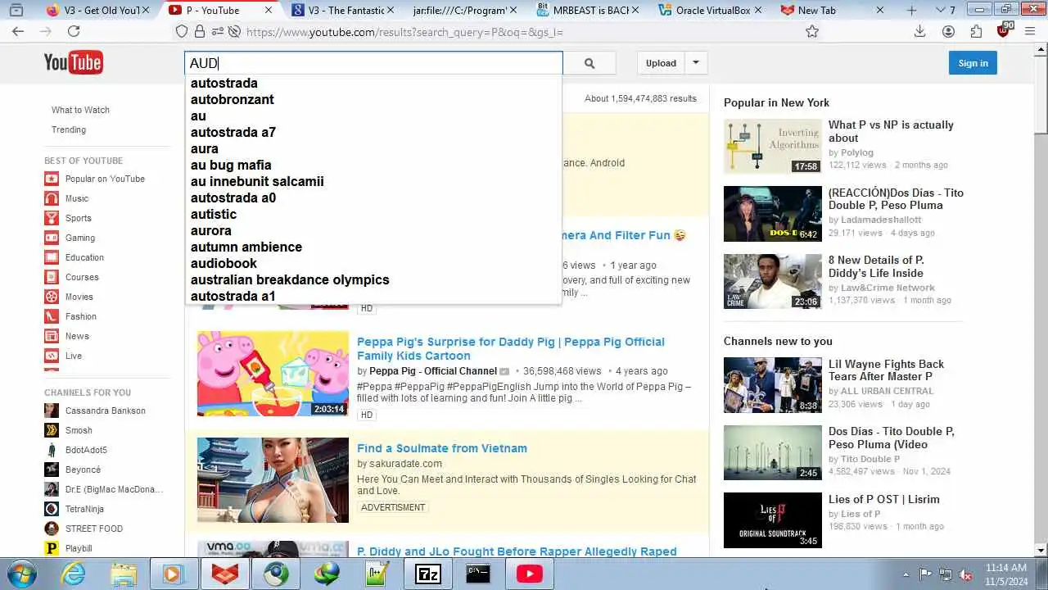This screenshot has height=590, width=1048.
Task: Open Trending in sidebar
Action: [69, 129]
